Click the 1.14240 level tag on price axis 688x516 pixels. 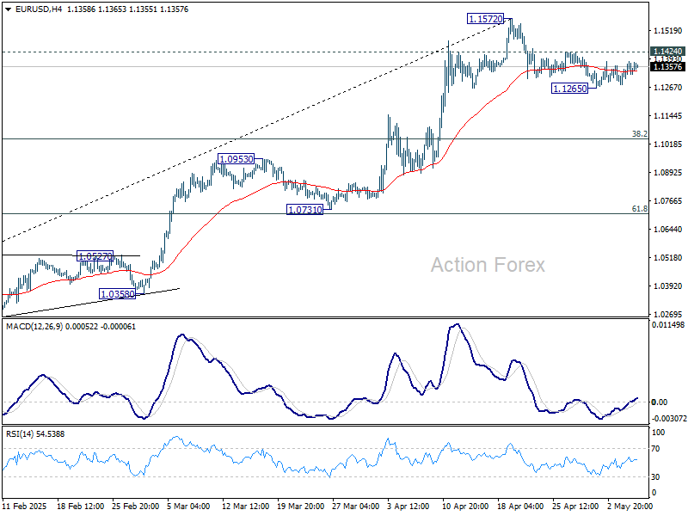pos(668,52)
